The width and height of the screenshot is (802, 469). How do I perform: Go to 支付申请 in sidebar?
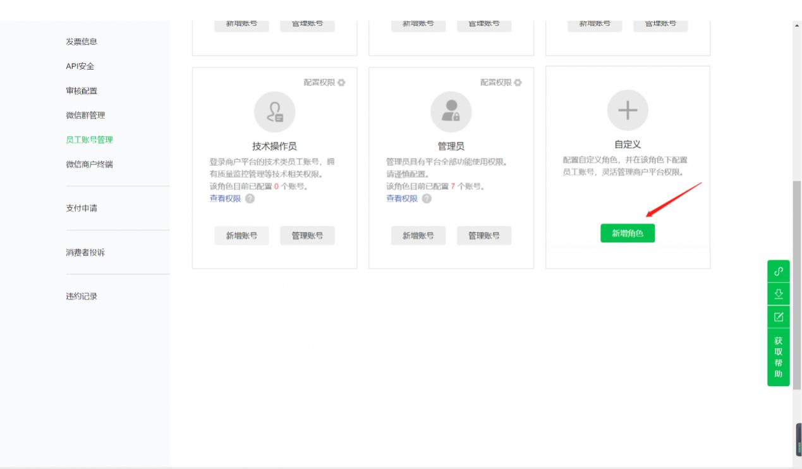(x=82, y=208)
